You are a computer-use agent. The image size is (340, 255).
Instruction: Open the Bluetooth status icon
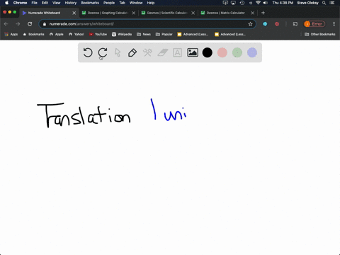(x=251, y=3)
